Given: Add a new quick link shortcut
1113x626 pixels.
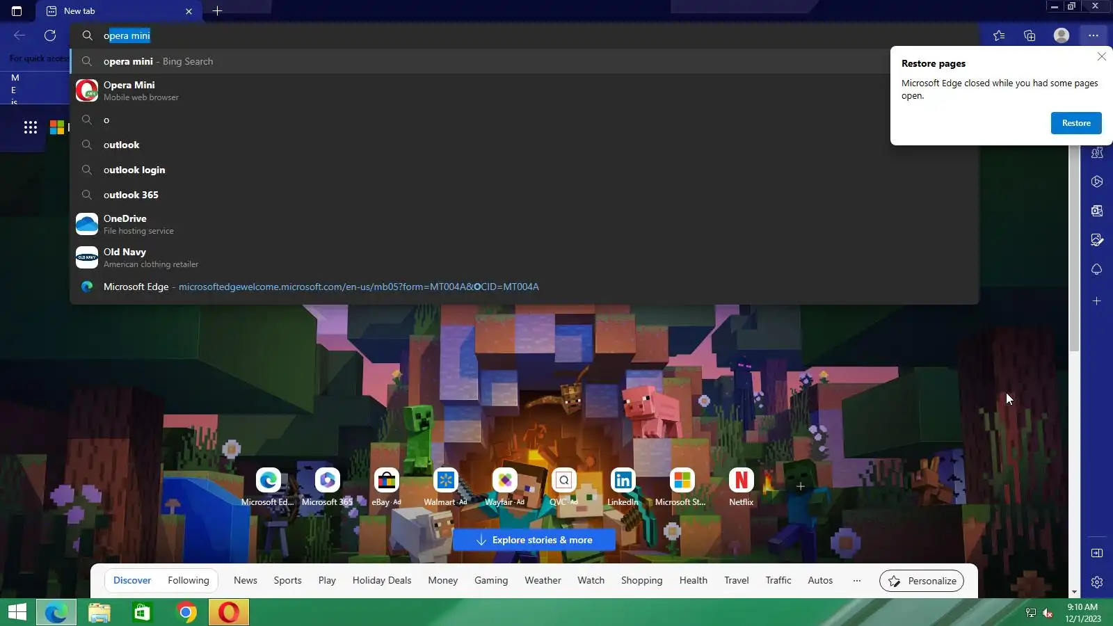Looking at the screenshot, I should 800,486.
